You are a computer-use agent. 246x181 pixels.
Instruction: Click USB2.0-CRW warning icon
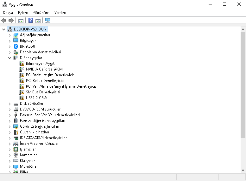pos(22,98)
